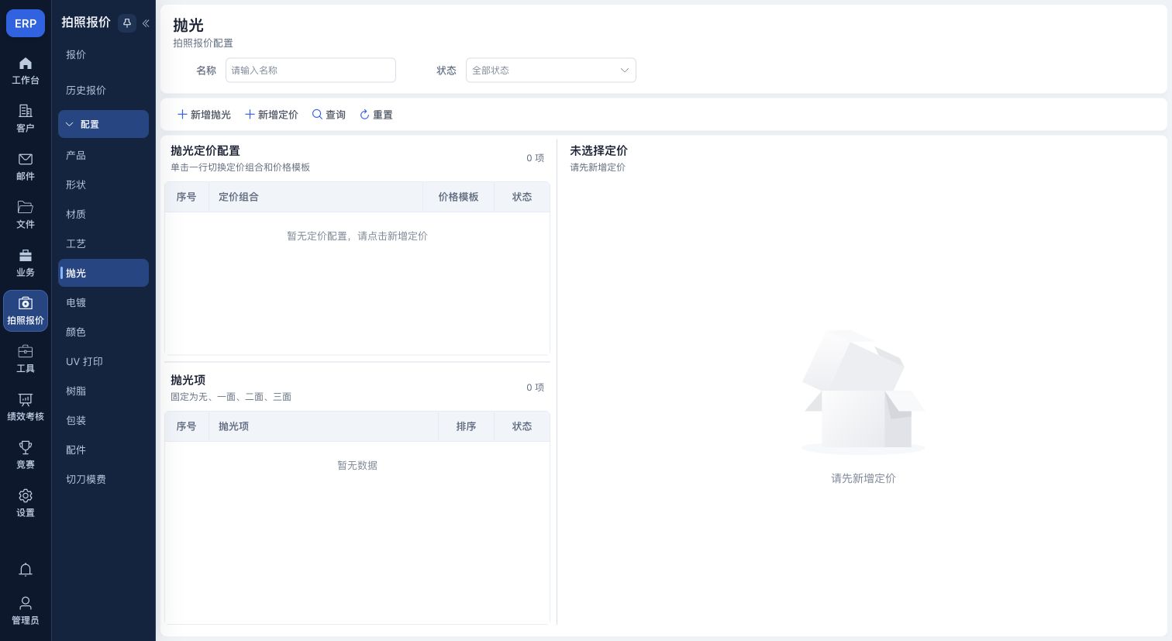Select 产品 in the config menu

(103, 155)
